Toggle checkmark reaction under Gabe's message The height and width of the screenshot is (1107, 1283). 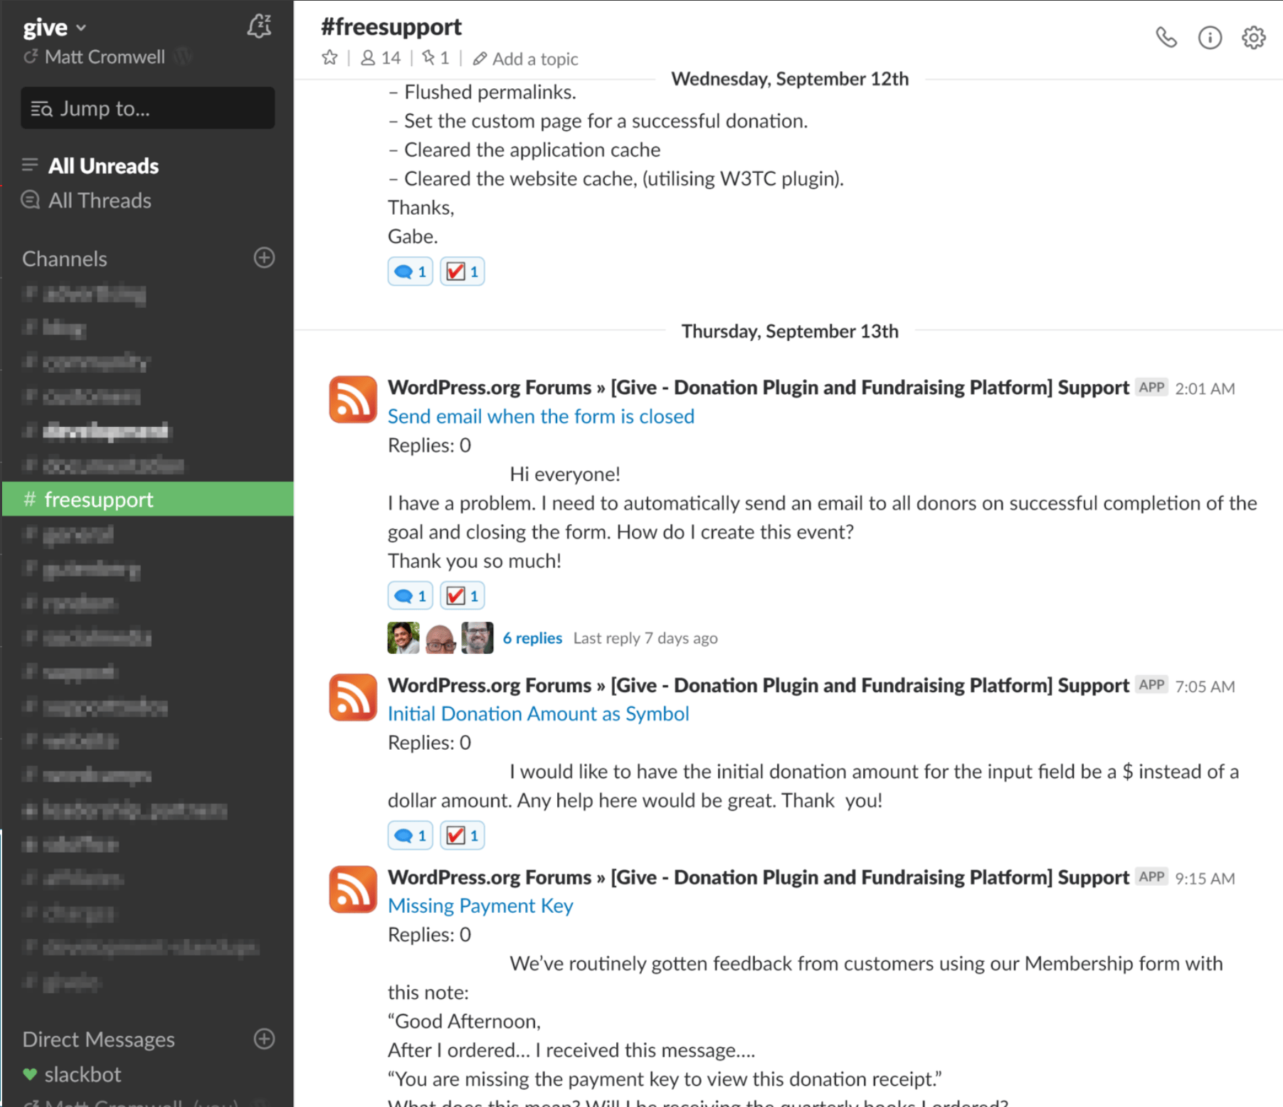(462, 271)
